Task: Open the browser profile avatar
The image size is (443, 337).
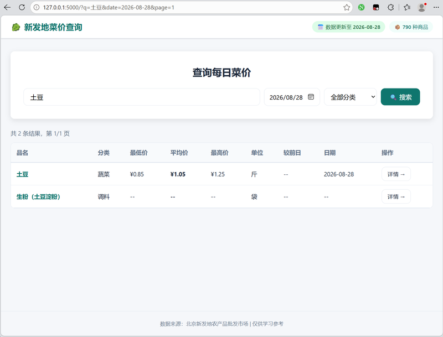Action: click(422, 7)
